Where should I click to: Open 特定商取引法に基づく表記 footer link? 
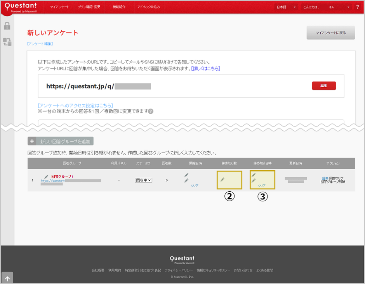[143, 270]
